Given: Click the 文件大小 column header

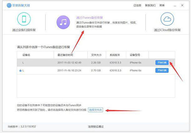Looking at the screenshot, I should point(96,55).
